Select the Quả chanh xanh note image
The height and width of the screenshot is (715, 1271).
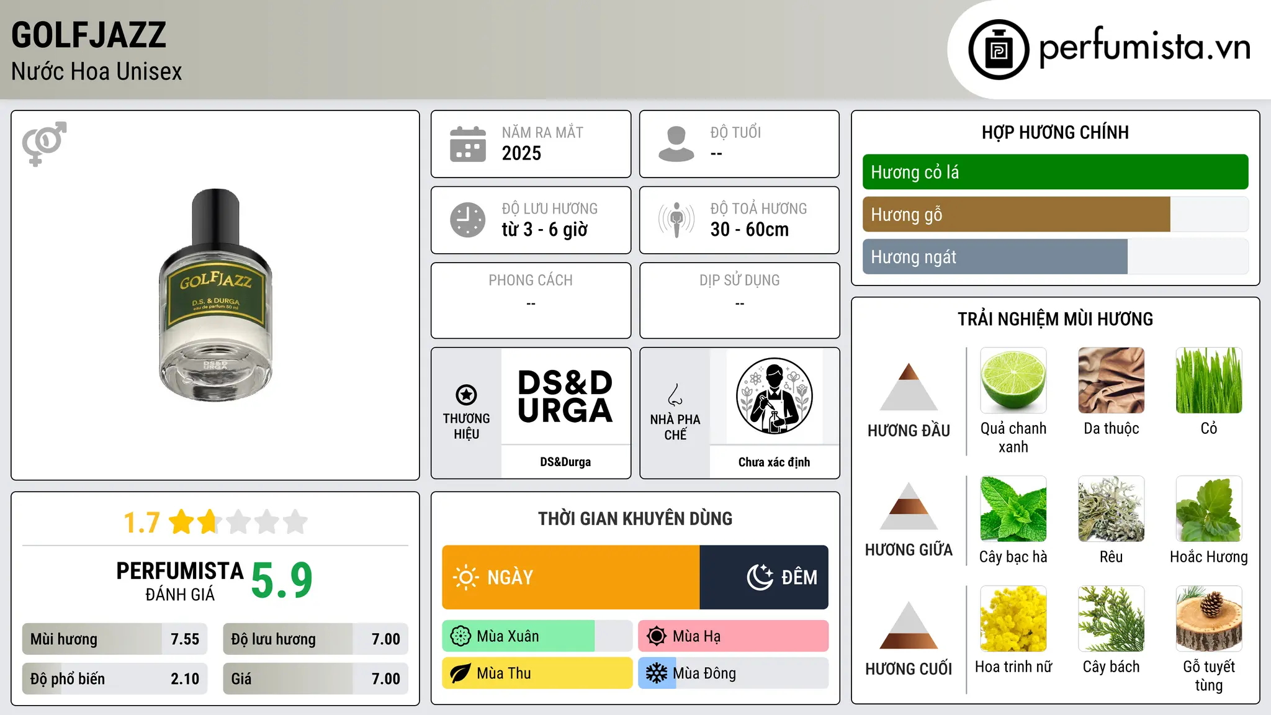(1013, 380)
